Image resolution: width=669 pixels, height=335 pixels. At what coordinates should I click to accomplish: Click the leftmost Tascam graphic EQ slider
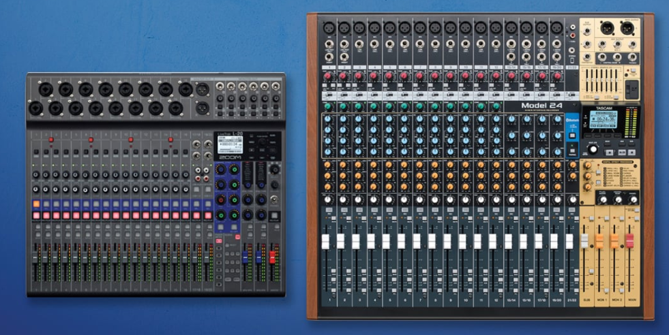click(588, 82)
